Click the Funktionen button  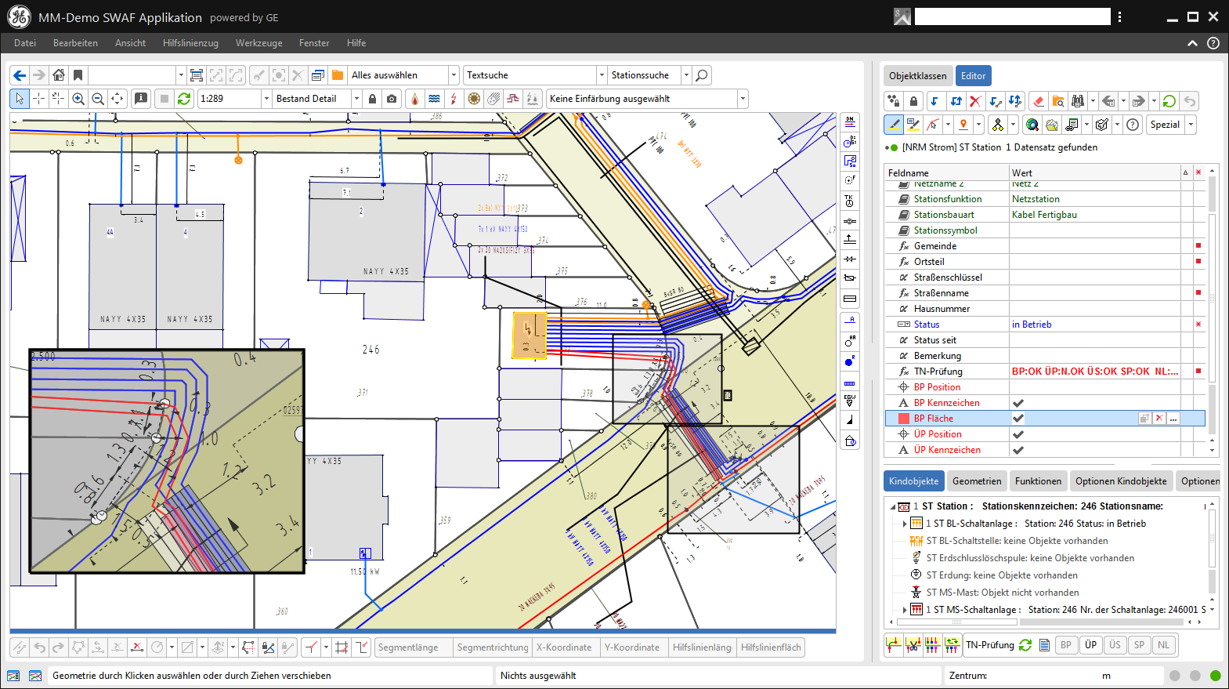pos(1038,481)
